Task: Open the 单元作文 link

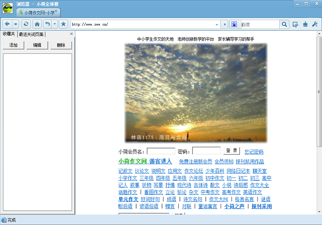Action: click(128, 199)
